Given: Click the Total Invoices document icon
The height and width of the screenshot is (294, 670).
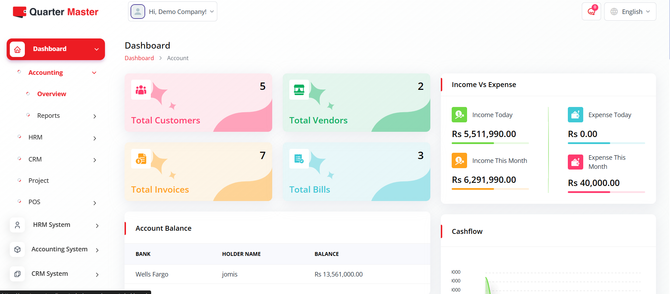Looking at the screenshot, I should pyautogui.click(x=141, y=159).
